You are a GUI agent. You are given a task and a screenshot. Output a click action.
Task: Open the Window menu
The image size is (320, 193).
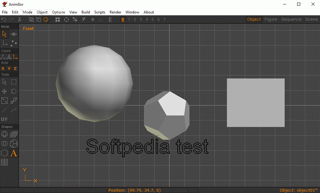132,12
